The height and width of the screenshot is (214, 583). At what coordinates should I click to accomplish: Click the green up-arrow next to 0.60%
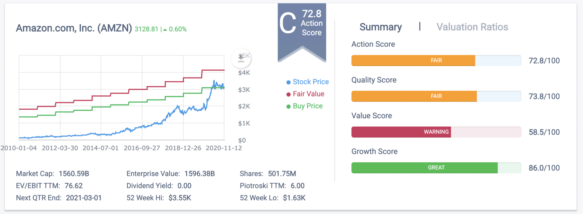(x=165, y=29)
